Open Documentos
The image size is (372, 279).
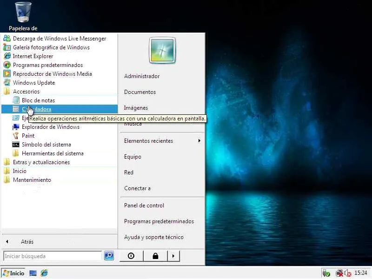point(140,92)
